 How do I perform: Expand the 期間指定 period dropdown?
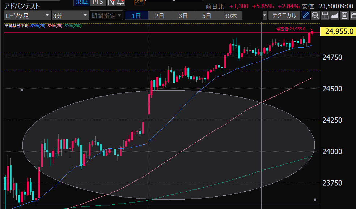106,16
